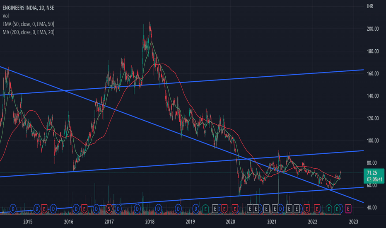Click the dividend D marker at early 2019
386x228 pixels.
tap(196, 209)
